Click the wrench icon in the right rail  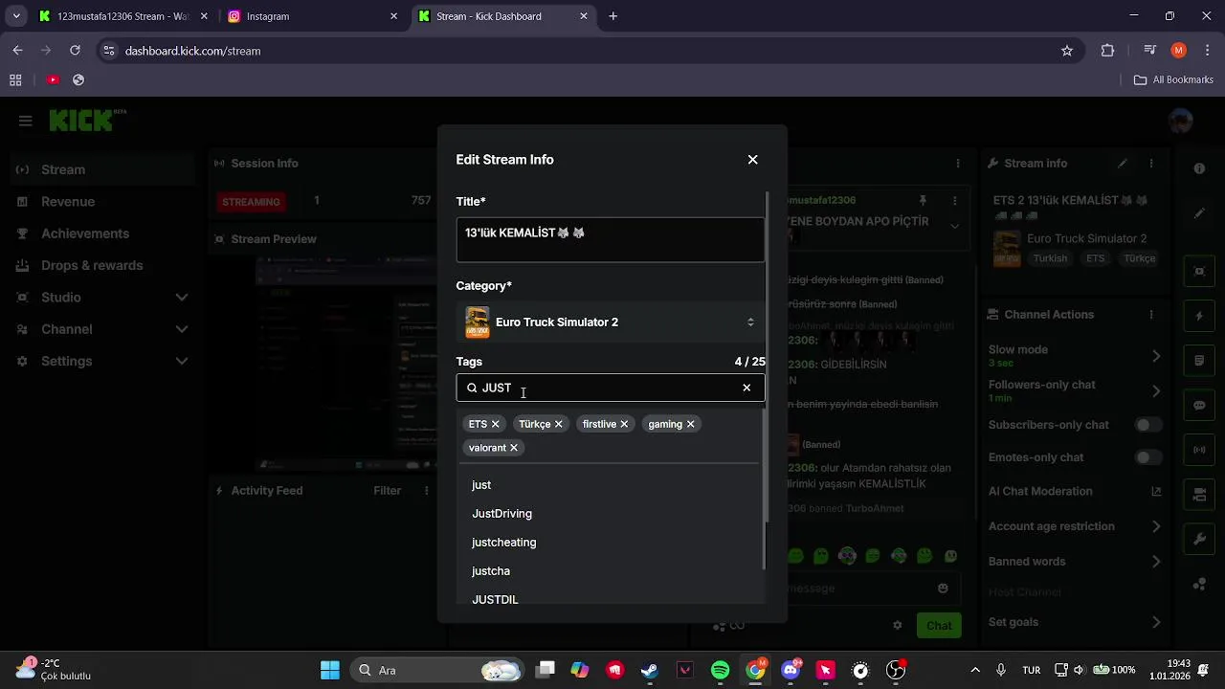(1199, 540)
